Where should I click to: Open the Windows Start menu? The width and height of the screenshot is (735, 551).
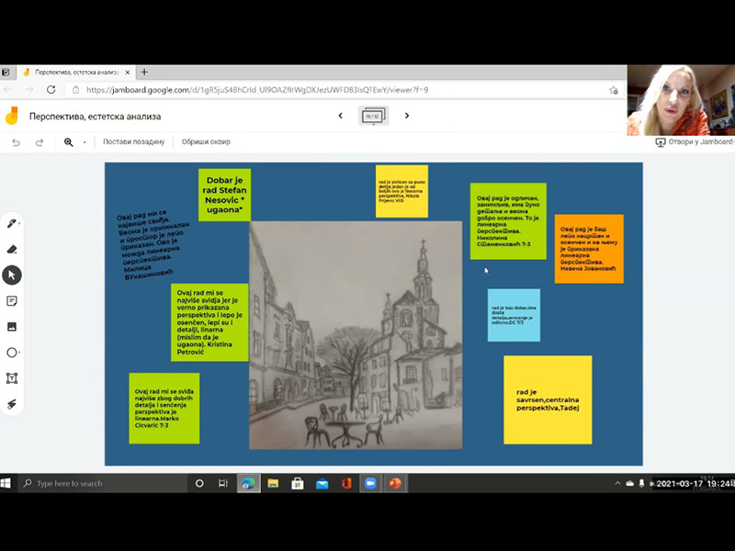coord(6,483)
